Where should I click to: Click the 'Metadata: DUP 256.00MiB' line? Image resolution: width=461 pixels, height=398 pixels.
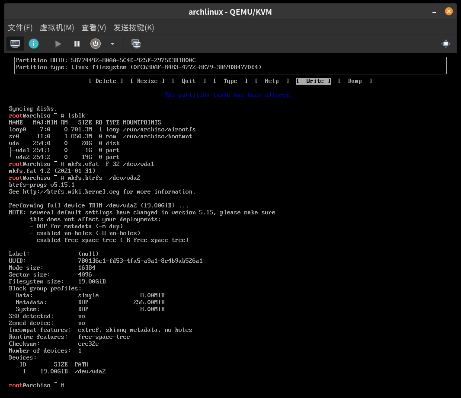pos(90,302)
